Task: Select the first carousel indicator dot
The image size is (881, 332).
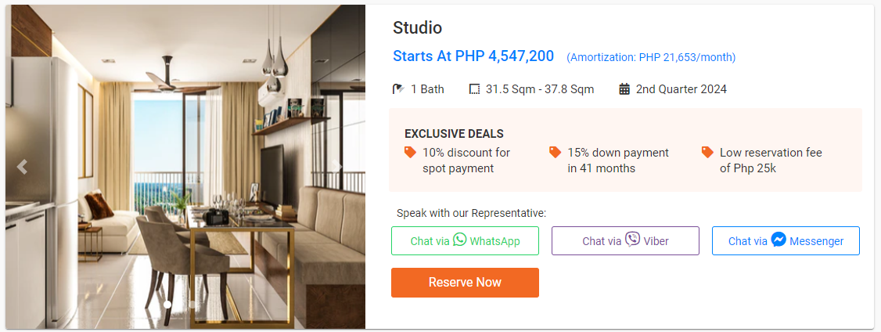Action: [167, 304]
